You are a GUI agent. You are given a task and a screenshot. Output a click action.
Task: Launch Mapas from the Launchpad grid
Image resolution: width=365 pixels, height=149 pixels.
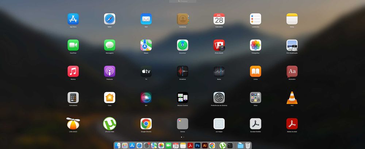coord(146,45)
